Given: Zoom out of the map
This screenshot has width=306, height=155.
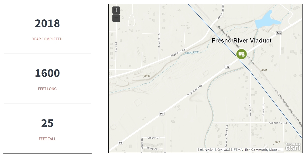Looking at the screenshot, I should point(116,18).
